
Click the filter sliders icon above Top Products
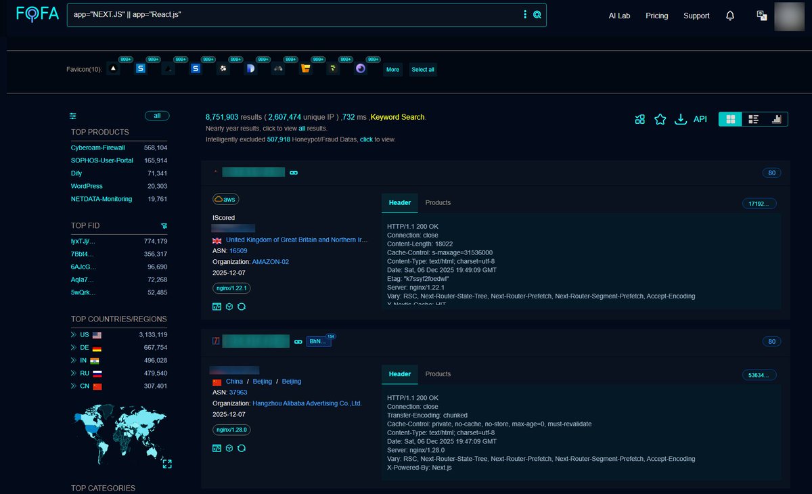(x=73, y=116)
